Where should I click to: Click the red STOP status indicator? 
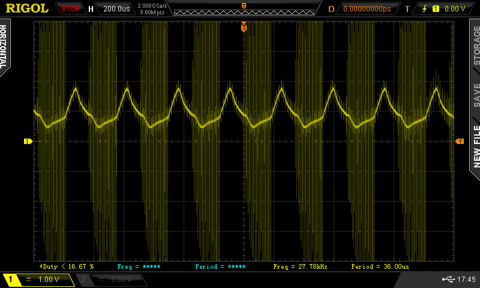pos(71,9)
